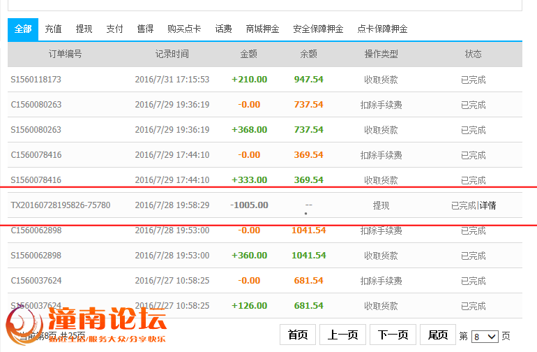This screenshot has height=352, width=537.
Task: Go to next page with 下一页
Action: click(x=393, y=335)
